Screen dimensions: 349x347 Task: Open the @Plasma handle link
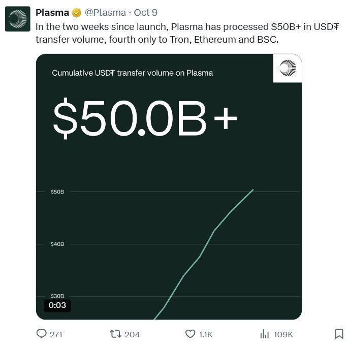(x=105, y=13)
